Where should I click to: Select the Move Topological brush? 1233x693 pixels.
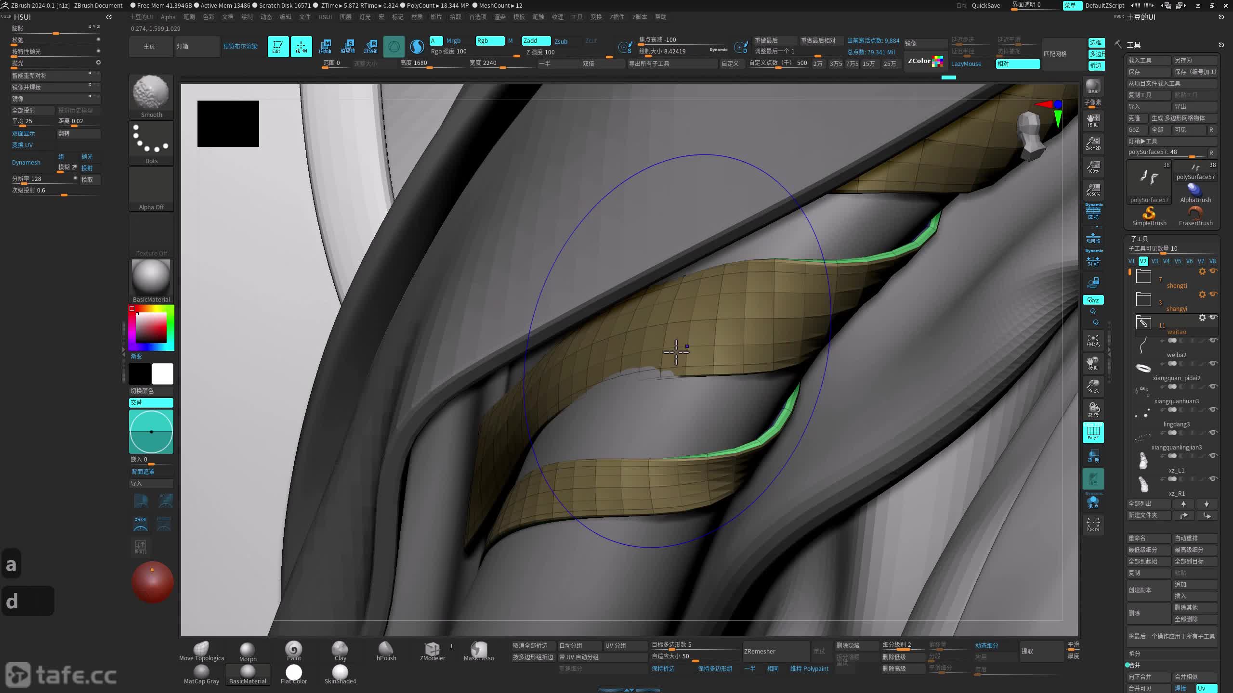pyautogui.click(x=201, y=651)
